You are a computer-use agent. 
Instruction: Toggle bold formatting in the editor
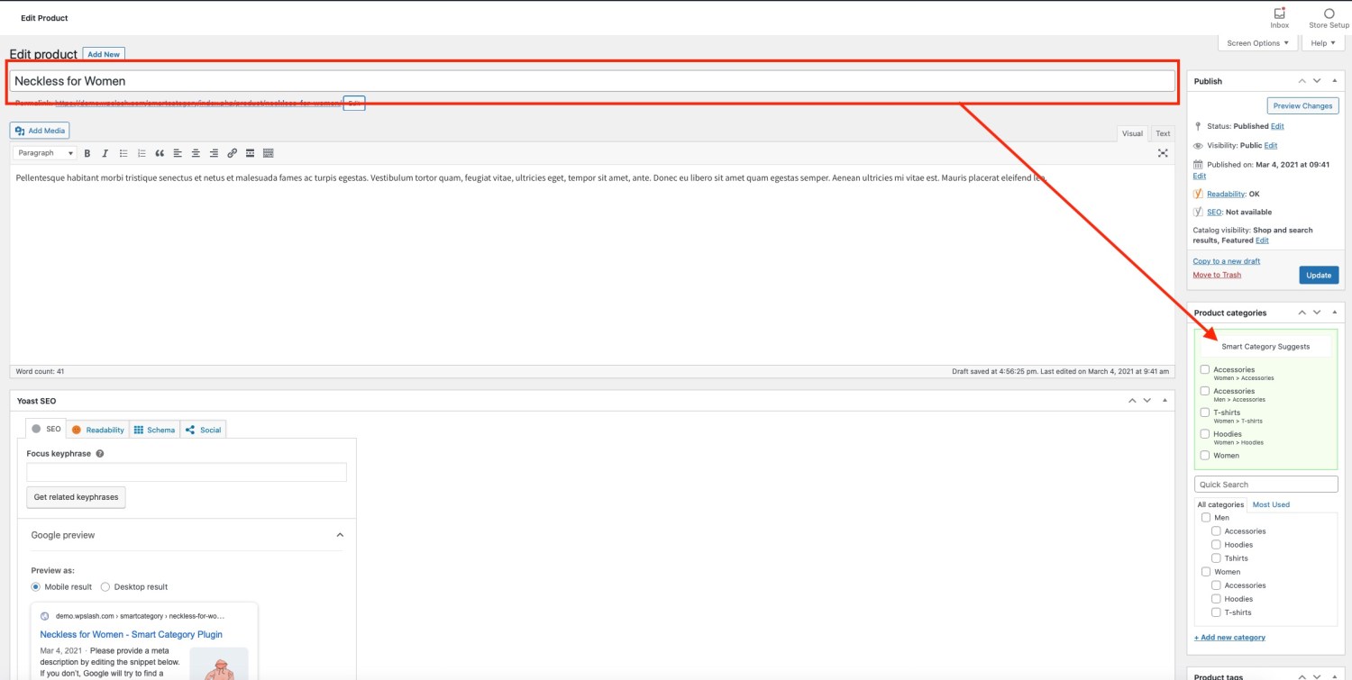pos(87,153)
